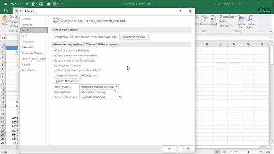Select row header 15
The image size is (274, 154).
point(3,106)
